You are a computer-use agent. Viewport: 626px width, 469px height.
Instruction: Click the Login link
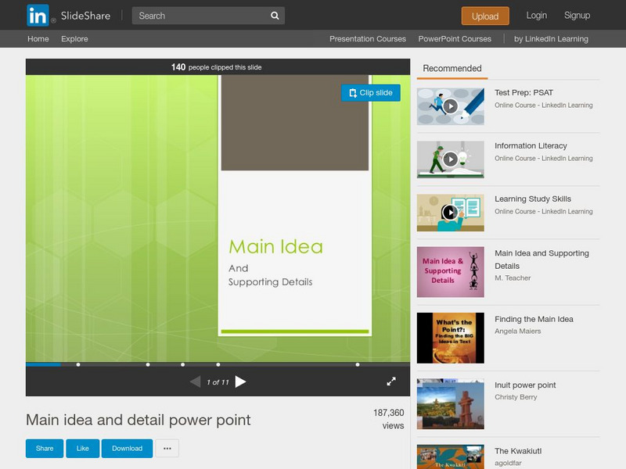coord(536,15)
